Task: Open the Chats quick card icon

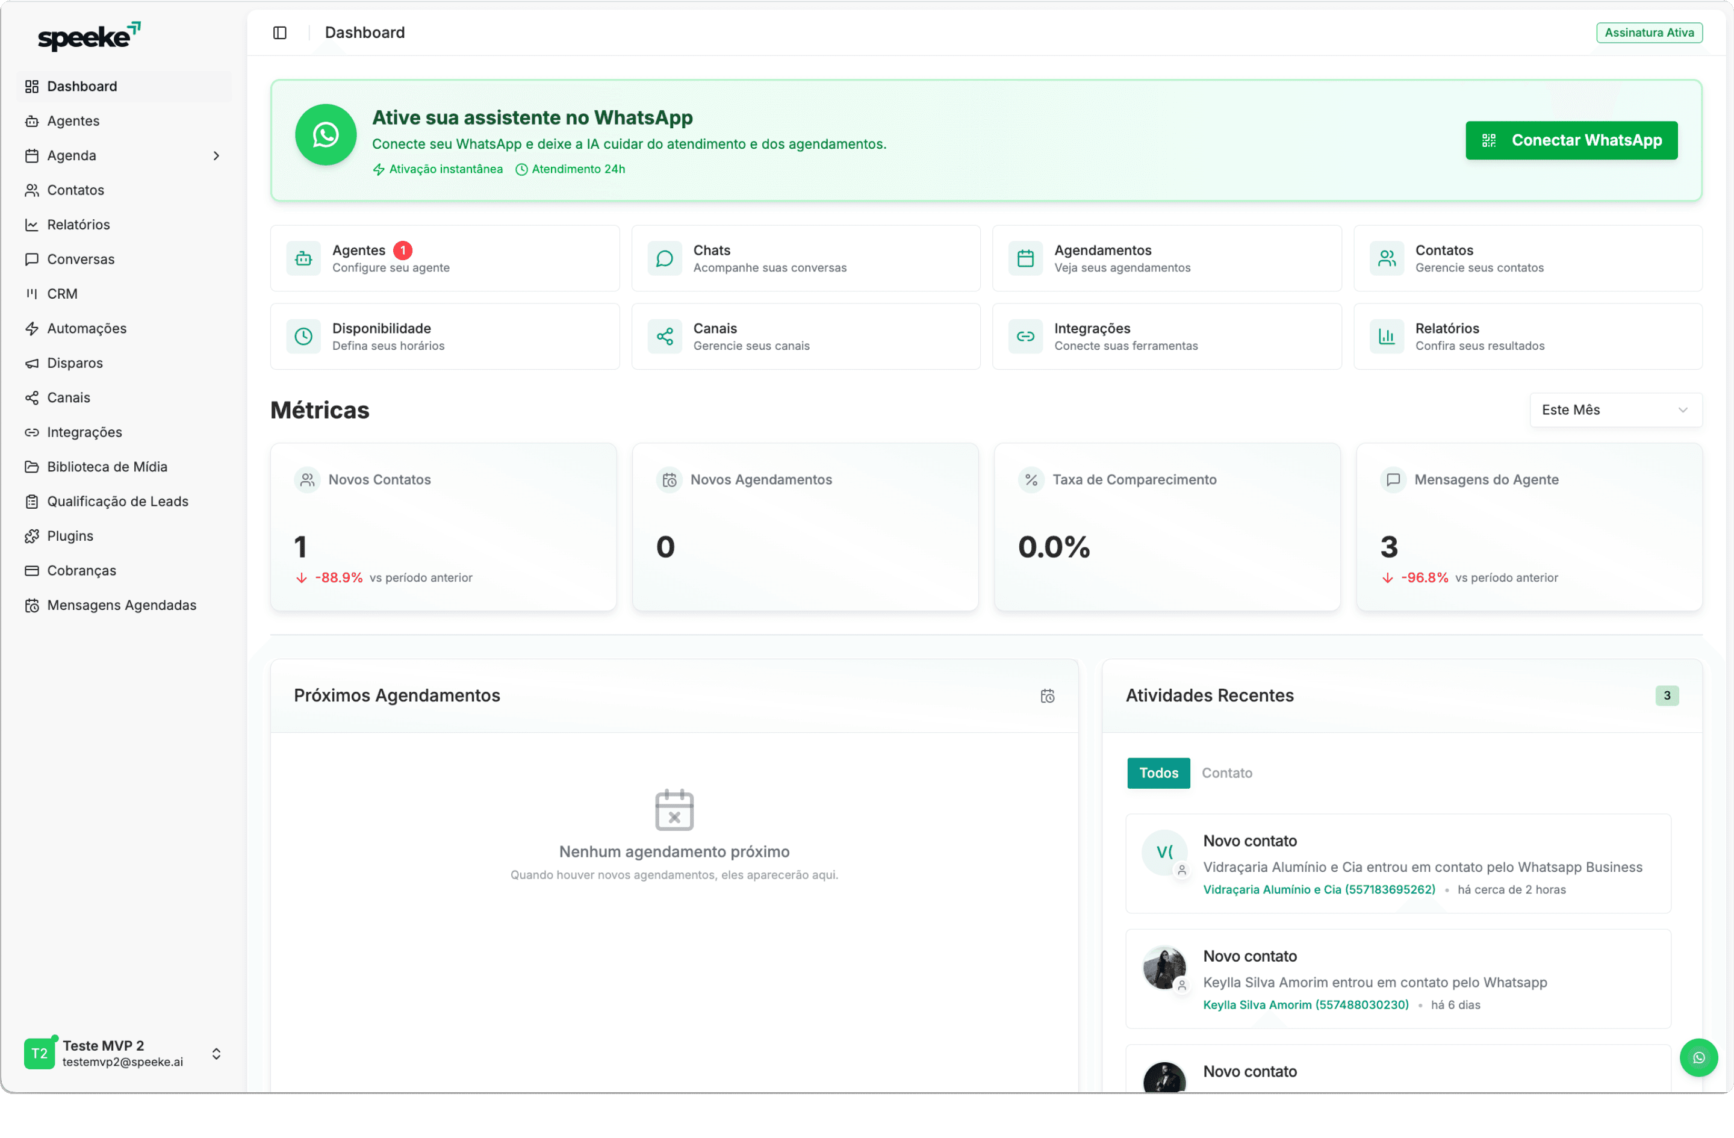Action: (x=665, y=259)
